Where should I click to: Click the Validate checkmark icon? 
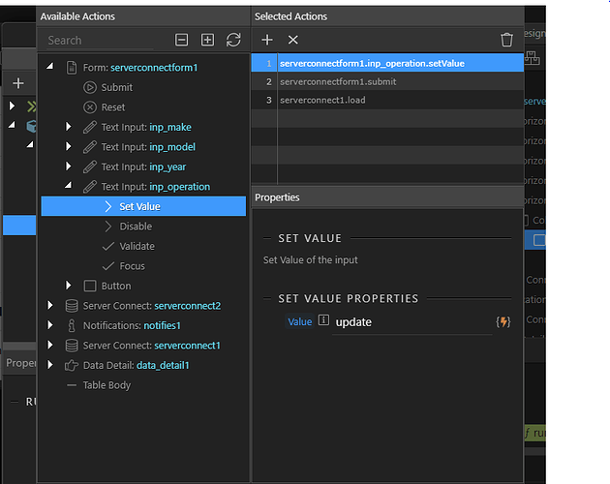click(x=107, y=246)
